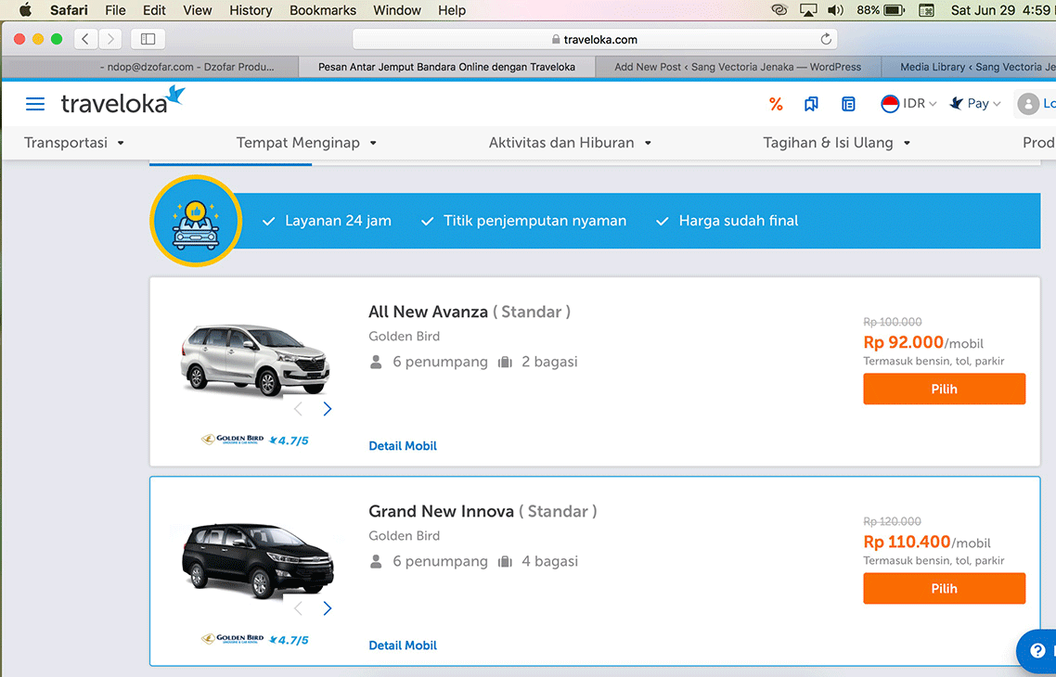Expand the Transportasi menu
1056x677 pixels.
coord(74,143)
